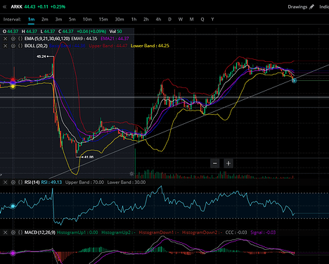Open MACD script braces icon
Viewport: 329px width, 264px height.
pyautogui.click(x=20, y=232)
